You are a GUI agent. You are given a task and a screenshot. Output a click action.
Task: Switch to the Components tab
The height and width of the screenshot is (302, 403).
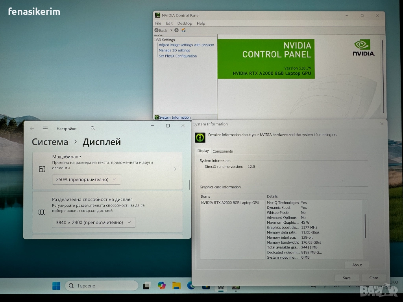(222, 151)
